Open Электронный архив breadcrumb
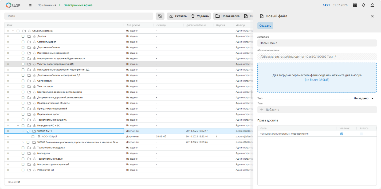 click(x=78, y=5)
